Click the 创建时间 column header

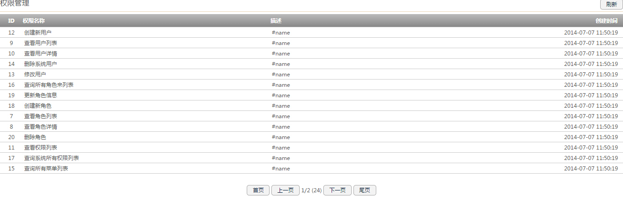(x=607, y=21)
